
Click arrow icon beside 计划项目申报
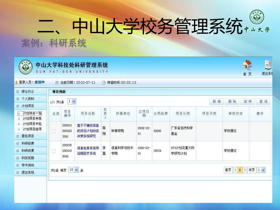pos(19,119)
